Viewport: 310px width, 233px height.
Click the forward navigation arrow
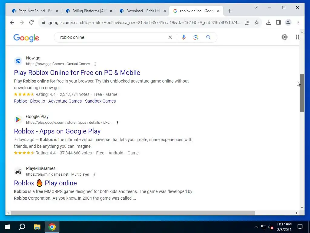(22, 22)
